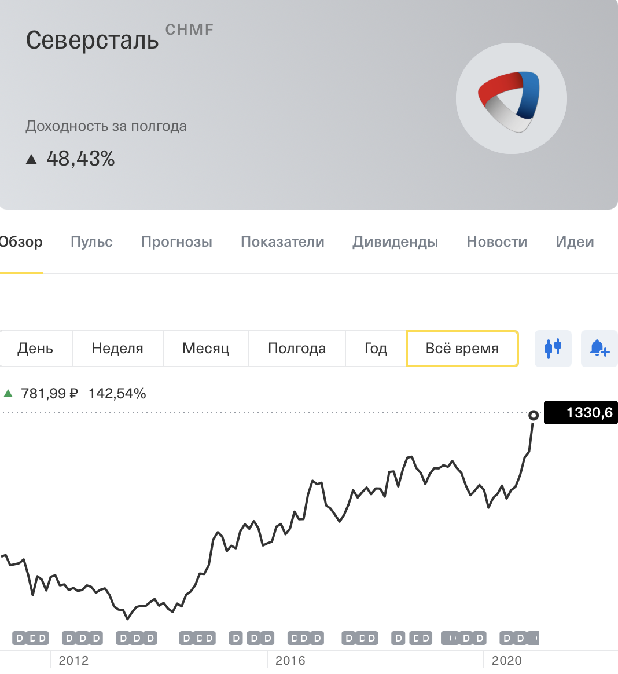Select the День time range
This screenshot has height=674, width=618.
coord(35,348)
